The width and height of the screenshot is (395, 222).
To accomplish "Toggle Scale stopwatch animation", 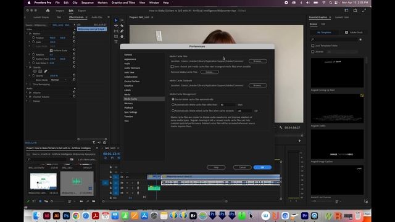I will pos(33,42).
